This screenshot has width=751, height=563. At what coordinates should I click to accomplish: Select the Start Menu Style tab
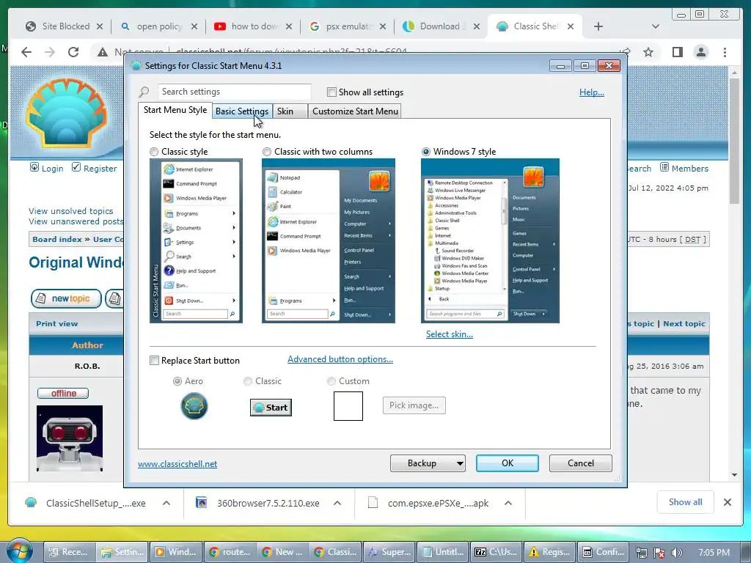175,110
